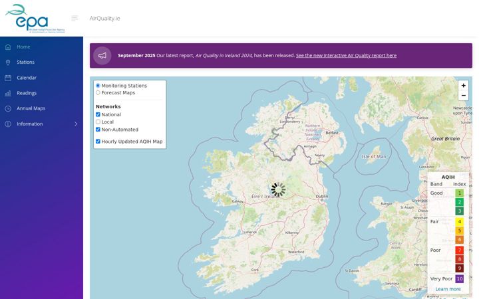Open the new interactive Air Quality report link
Image resolution: width=479 pixels, height=299 pixels.
(x=346, y=56)
